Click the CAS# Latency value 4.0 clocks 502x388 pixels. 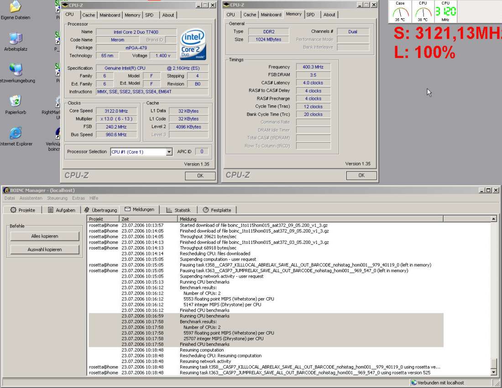point(313,83)
